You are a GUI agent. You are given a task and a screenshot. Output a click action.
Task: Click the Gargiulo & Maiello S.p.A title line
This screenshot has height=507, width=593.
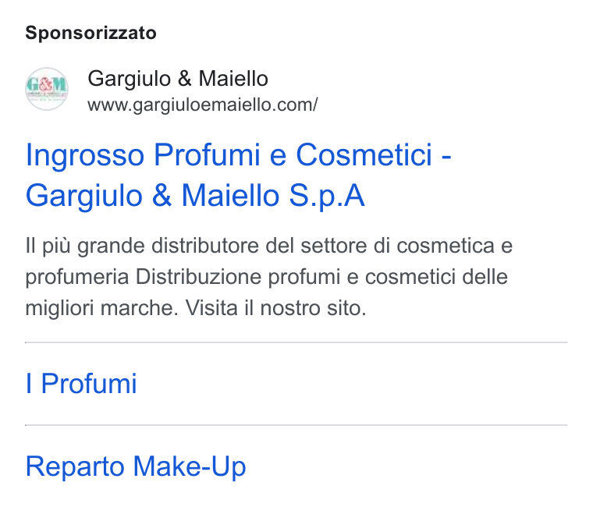pos(195,196)
